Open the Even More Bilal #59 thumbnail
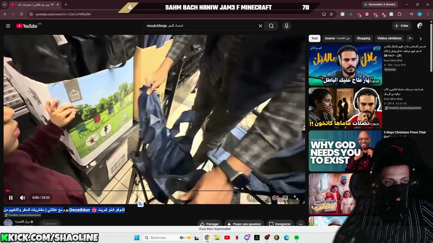The image size is (433, 243). [x=345, y=65]
